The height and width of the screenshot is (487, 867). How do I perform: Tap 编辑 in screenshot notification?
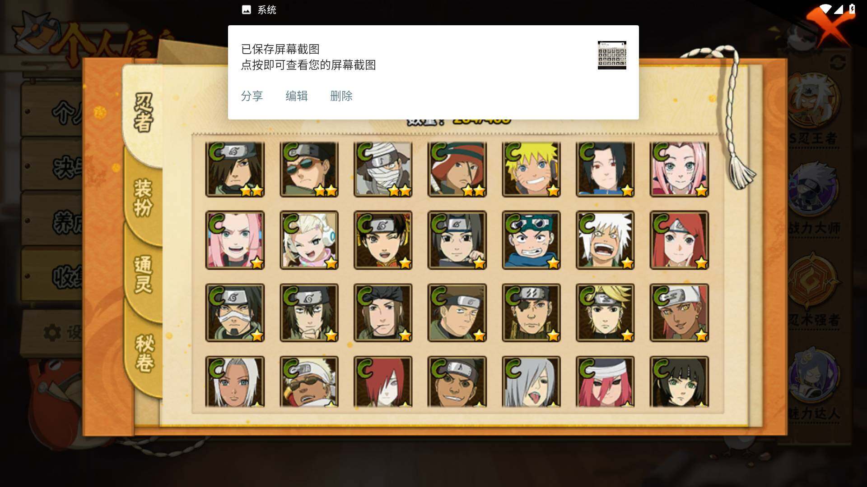(297, 96)
